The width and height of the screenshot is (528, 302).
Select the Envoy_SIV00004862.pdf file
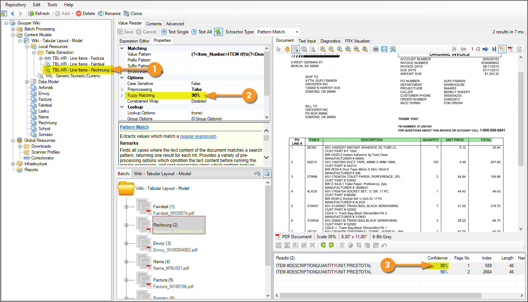[175, 250]
